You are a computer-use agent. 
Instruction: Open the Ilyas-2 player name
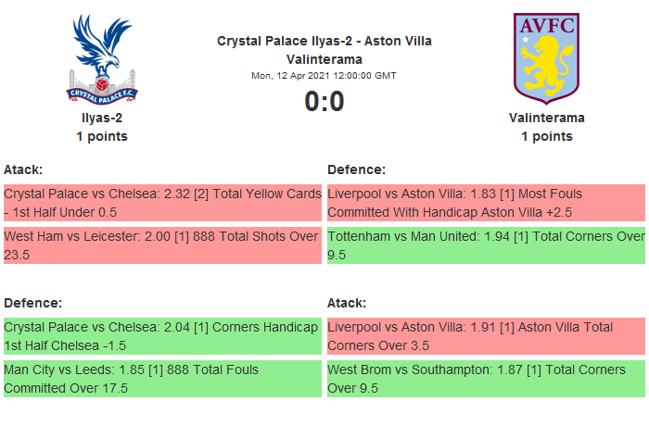[x=102, y=118]
